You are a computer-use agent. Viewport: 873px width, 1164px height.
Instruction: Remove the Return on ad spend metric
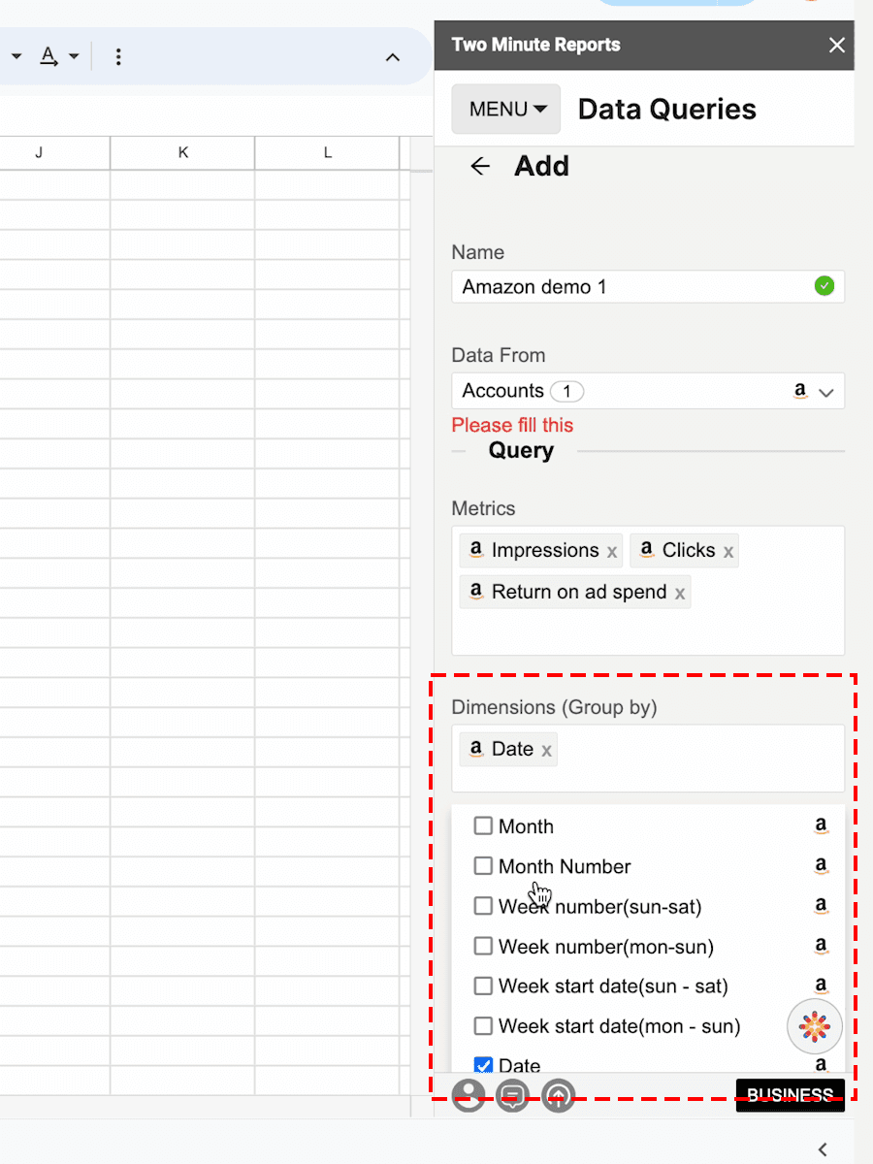(x=680, y=594)
